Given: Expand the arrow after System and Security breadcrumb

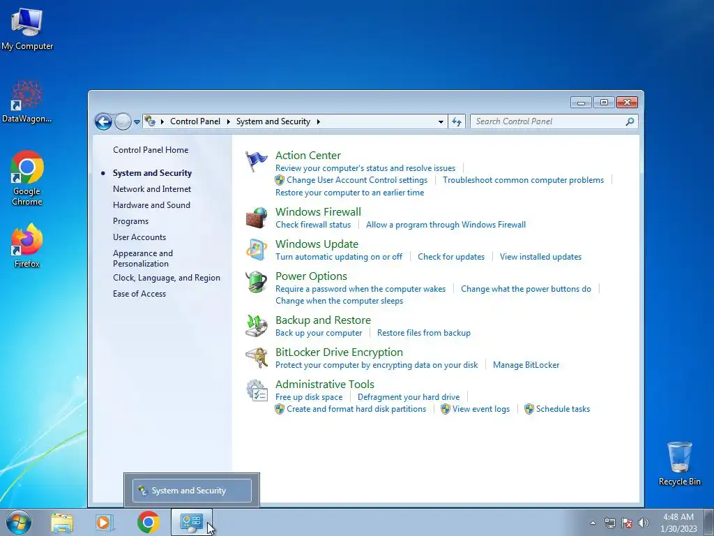Looking at the screenshot, I should (x=318, y=121).
